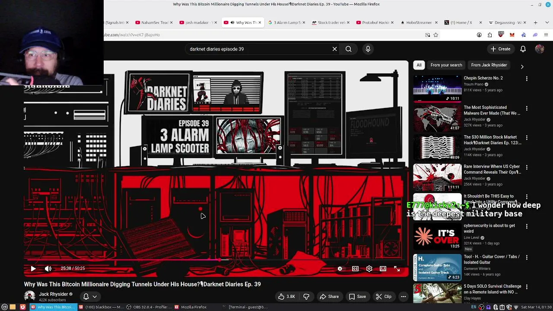Switch to Terminal guest taskbar window

click(245, 307)
